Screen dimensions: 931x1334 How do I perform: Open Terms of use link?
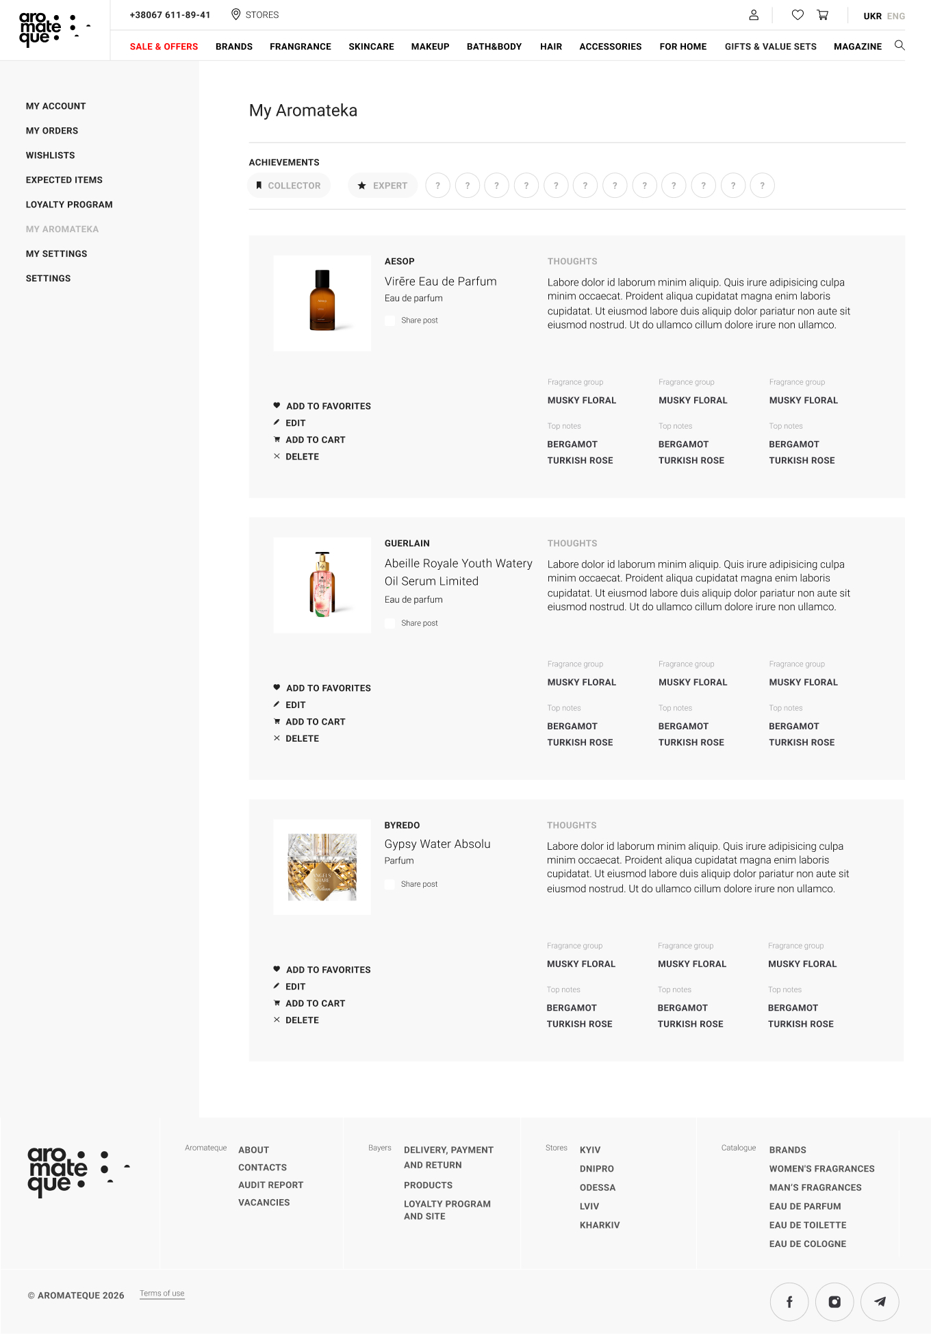pyautogui.click(x=162, y=1294)
